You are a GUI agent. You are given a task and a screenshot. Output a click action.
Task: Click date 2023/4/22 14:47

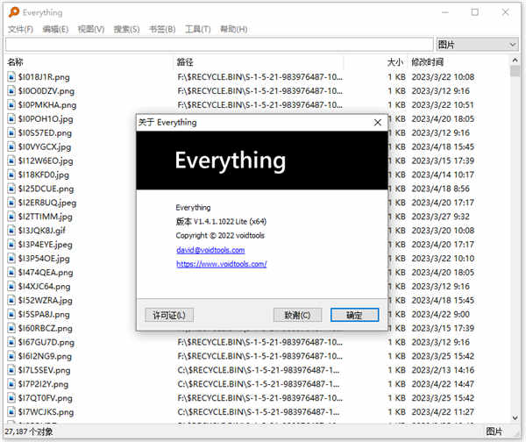coord(443,384)
